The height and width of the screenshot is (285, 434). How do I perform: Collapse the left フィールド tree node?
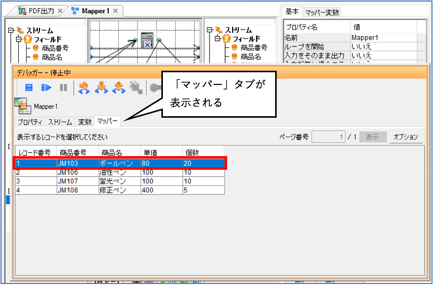pos(19,39)
